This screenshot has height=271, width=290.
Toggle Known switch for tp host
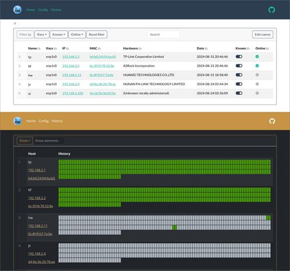point(239,57)
